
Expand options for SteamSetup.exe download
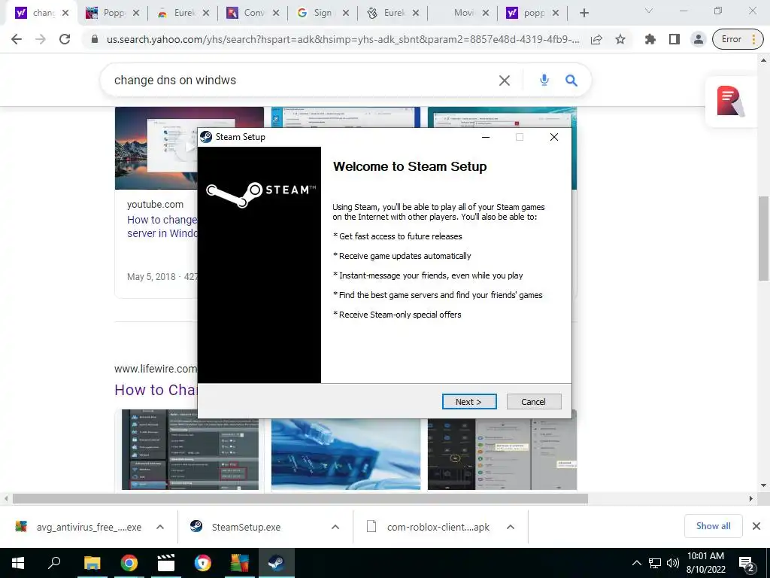[x=335, y=527]
